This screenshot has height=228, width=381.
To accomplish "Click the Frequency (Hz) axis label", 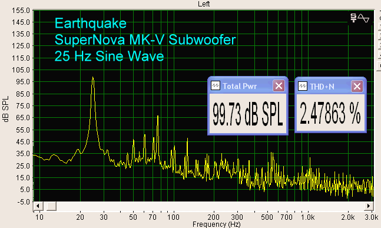I will [x=217, y=224].
